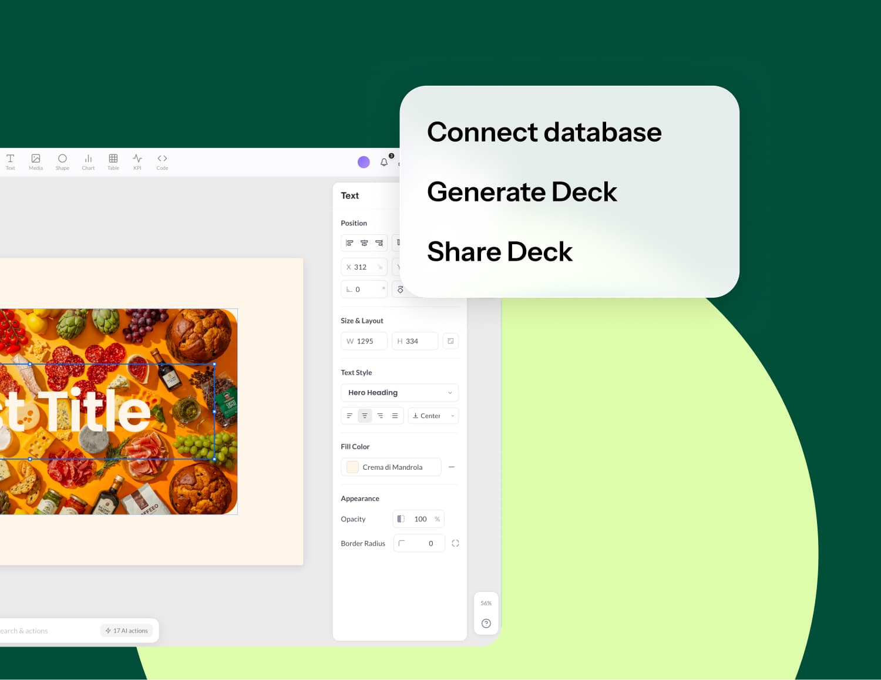Toggle left text alignment
This screenshot has width=881, height=680.
point(349,416)
